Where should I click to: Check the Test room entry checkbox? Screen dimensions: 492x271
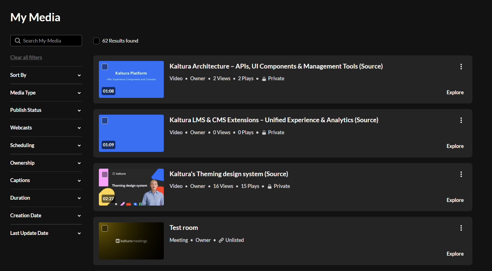pos(105,228)
